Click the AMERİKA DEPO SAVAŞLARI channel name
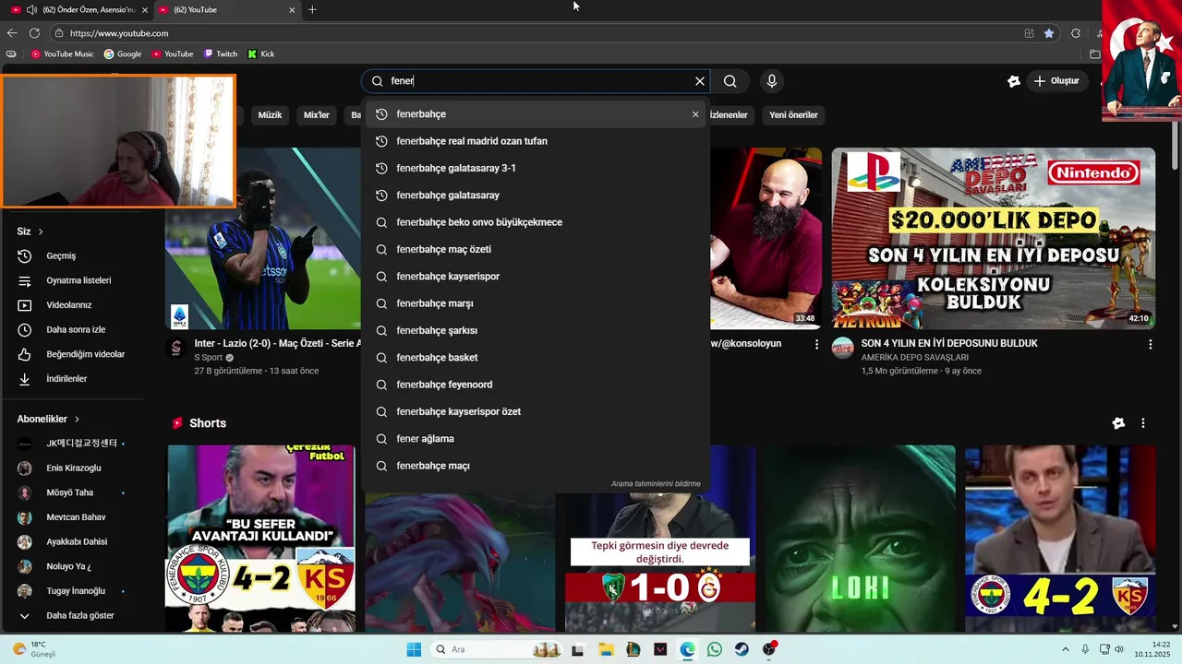Screen dimensions: 1182x664 pos(914,357)
